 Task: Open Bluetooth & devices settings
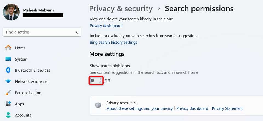click(x=33, y=70)
